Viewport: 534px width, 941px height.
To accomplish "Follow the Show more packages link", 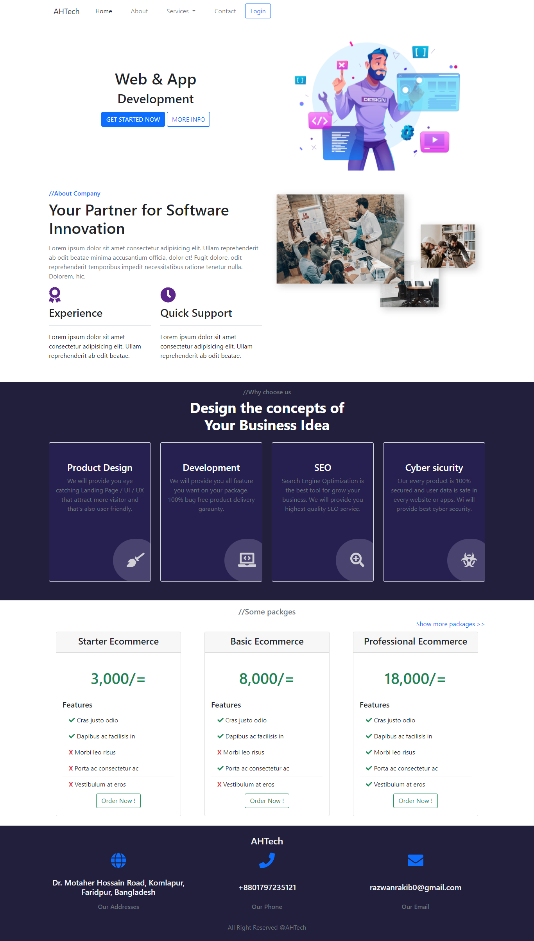I will [450, 624].
